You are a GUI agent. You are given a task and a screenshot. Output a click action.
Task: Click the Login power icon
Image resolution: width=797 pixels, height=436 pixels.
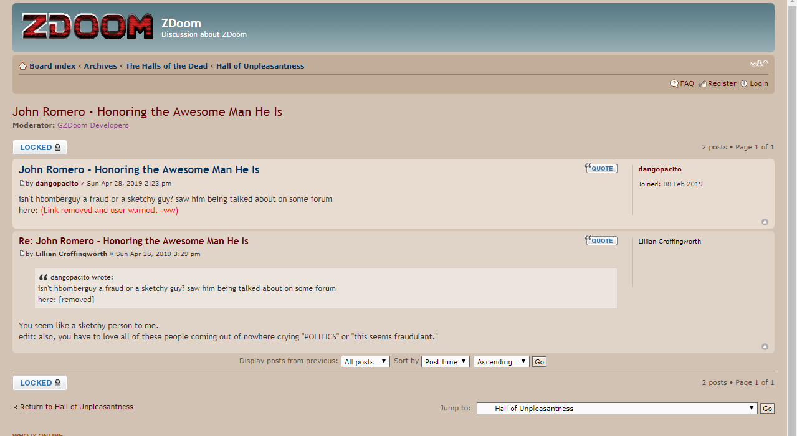(744, 83)
